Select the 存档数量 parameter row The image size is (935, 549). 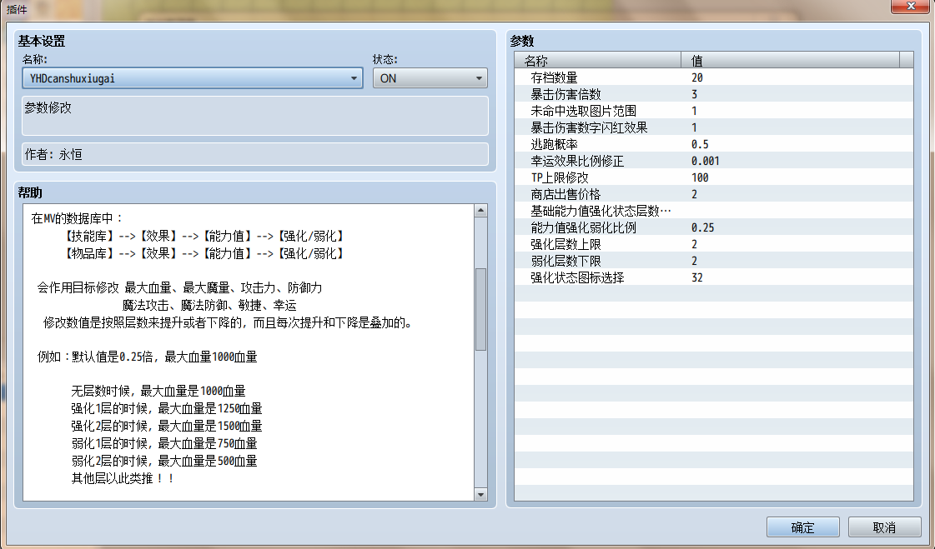coord(584,77)
